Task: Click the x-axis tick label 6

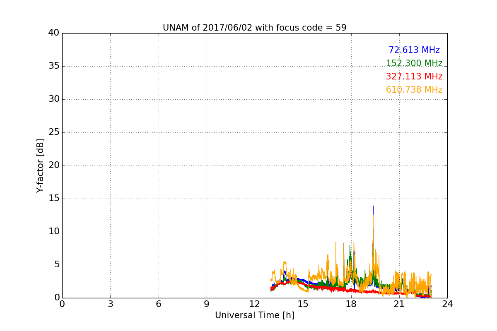Action: [158, 304]
